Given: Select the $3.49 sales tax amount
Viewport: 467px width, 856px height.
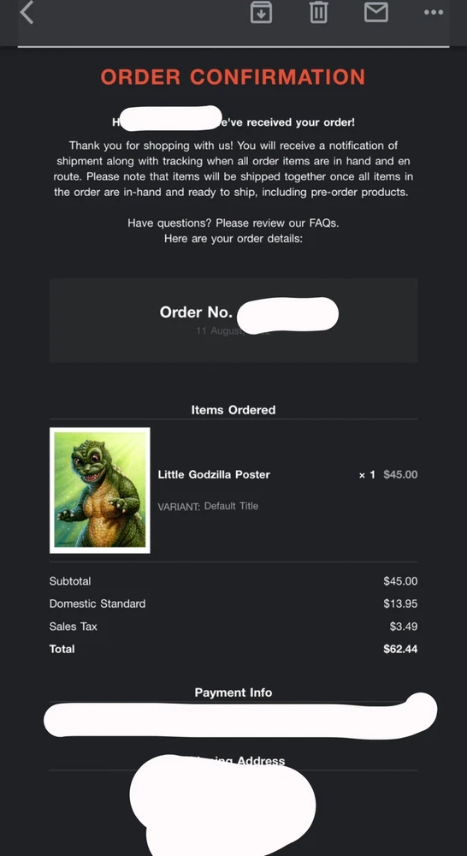Looking at the screenshot, I should (x=404, y=627).
